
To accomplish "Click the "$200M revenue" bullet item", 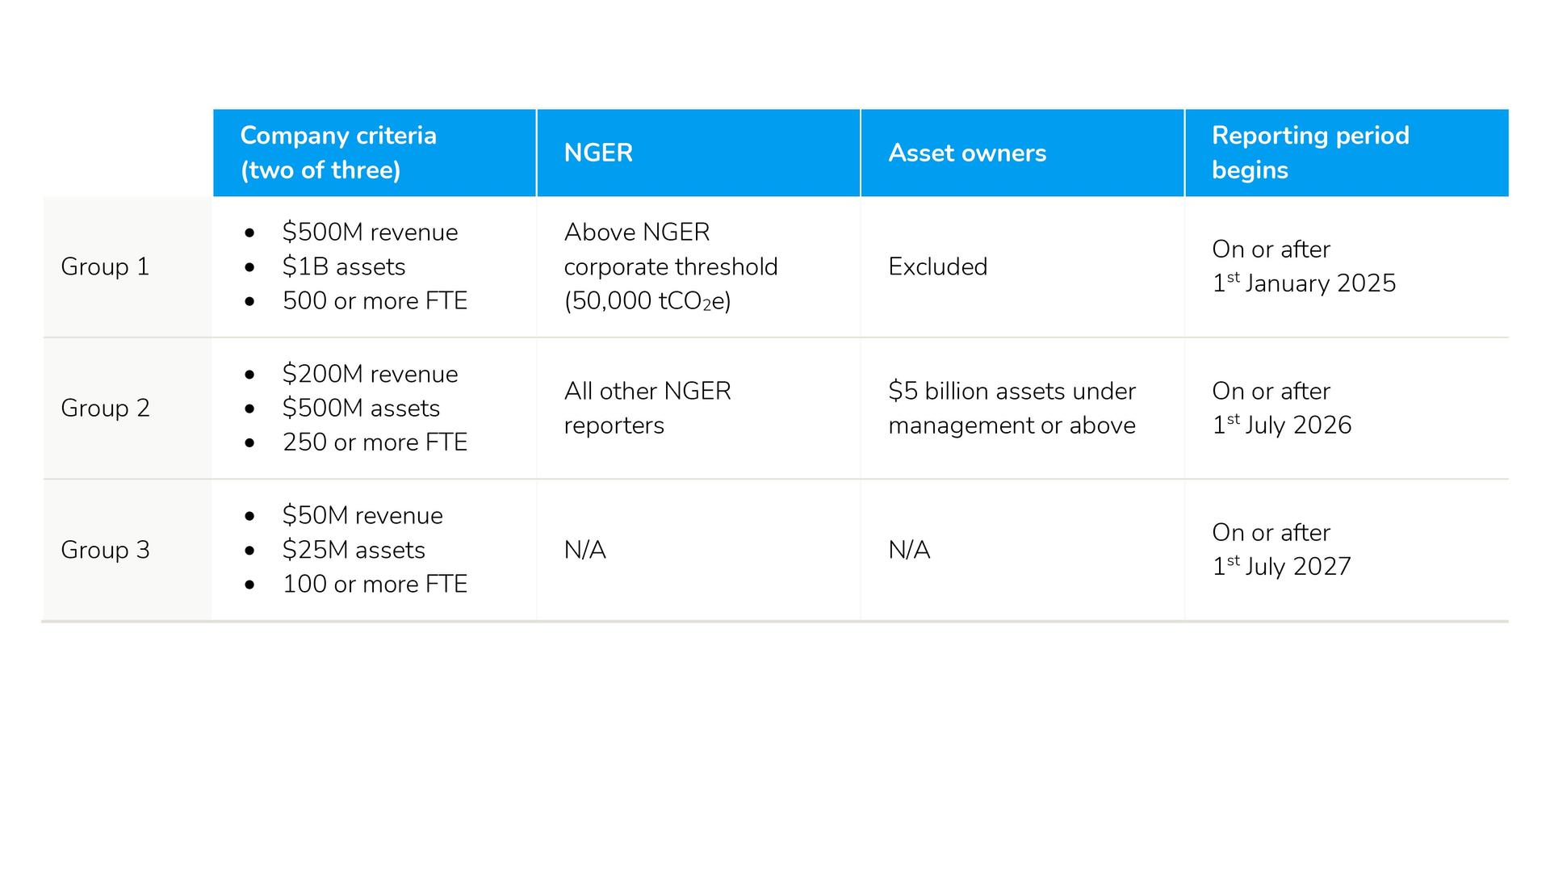I will [x=370, y=374].
